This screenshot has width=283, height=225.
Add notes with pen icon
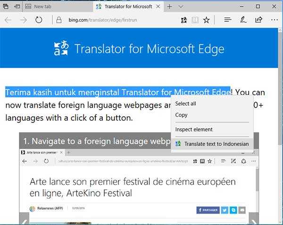click(x=243, y=20)
